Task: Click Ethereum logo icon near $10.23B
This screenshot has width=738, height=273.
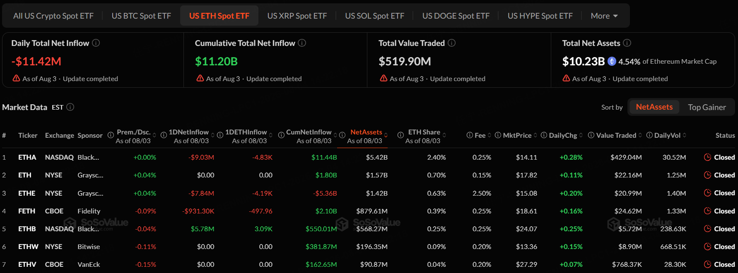Action: point(612,62)
